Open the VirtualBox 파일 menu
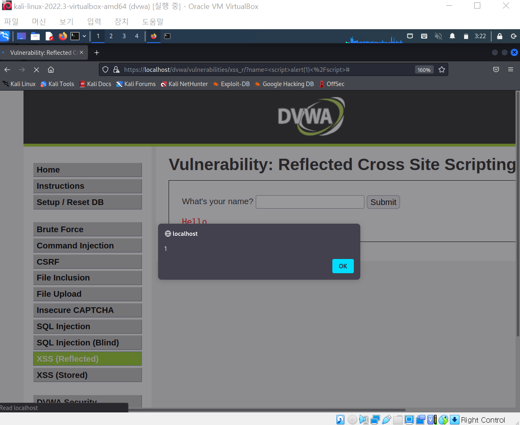 click(x=11, y=22)
